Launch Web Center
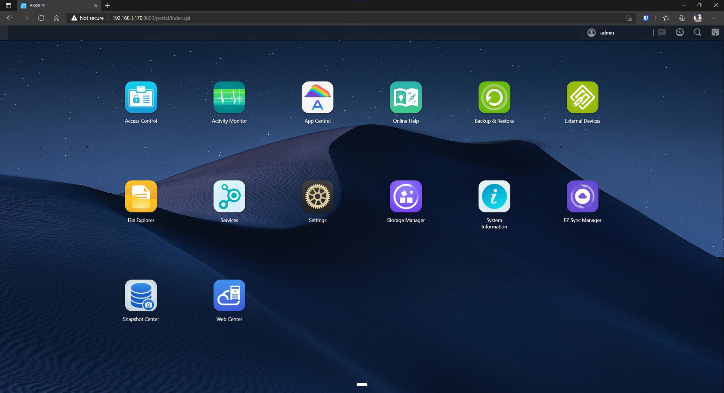 click(229, 295)
